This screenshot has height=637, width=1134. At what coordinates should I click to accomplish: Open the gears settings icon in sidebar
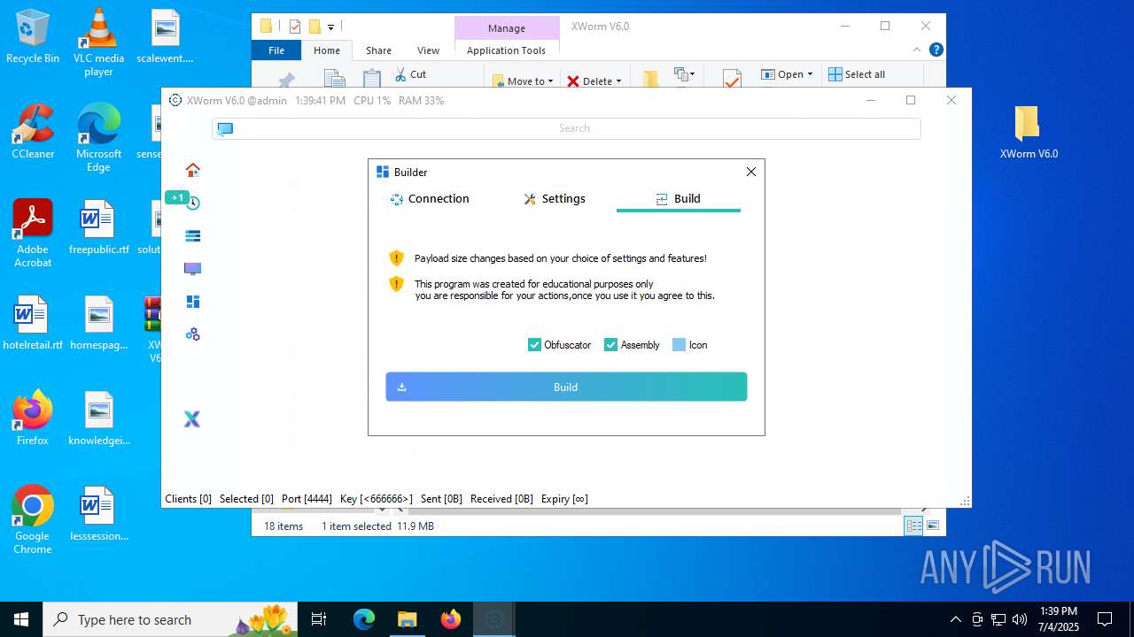click(192, 334)
